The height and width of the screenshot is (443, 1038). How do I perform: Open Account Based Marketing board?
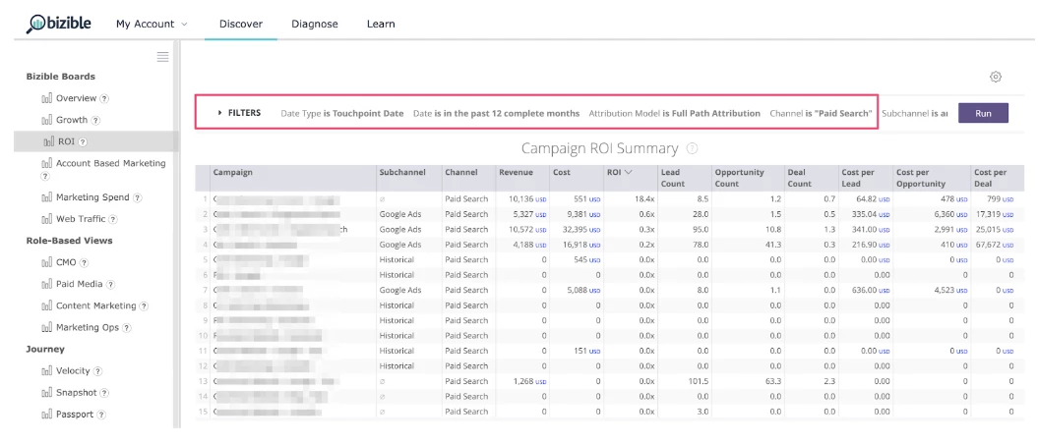point(110,163)
